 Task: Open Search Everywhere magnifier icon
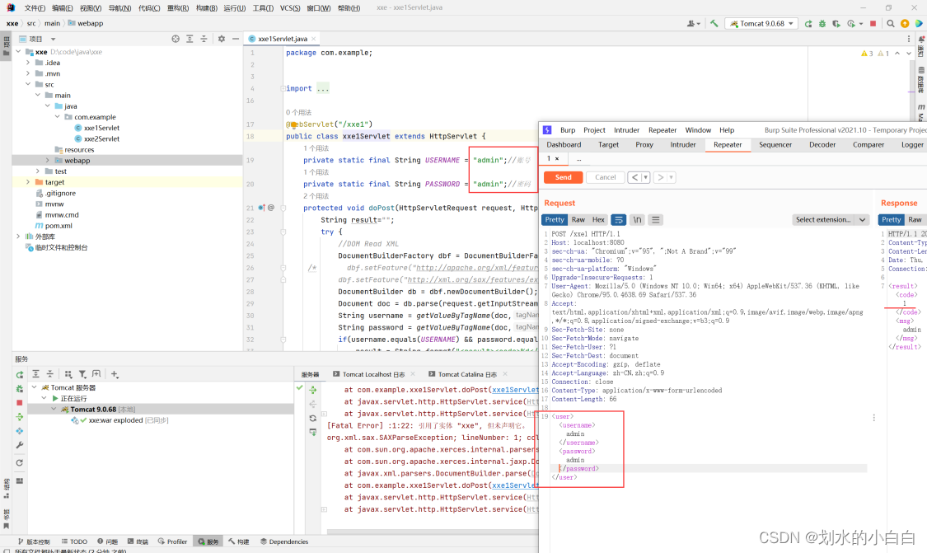pyautogui.click(x=891, y=24)
